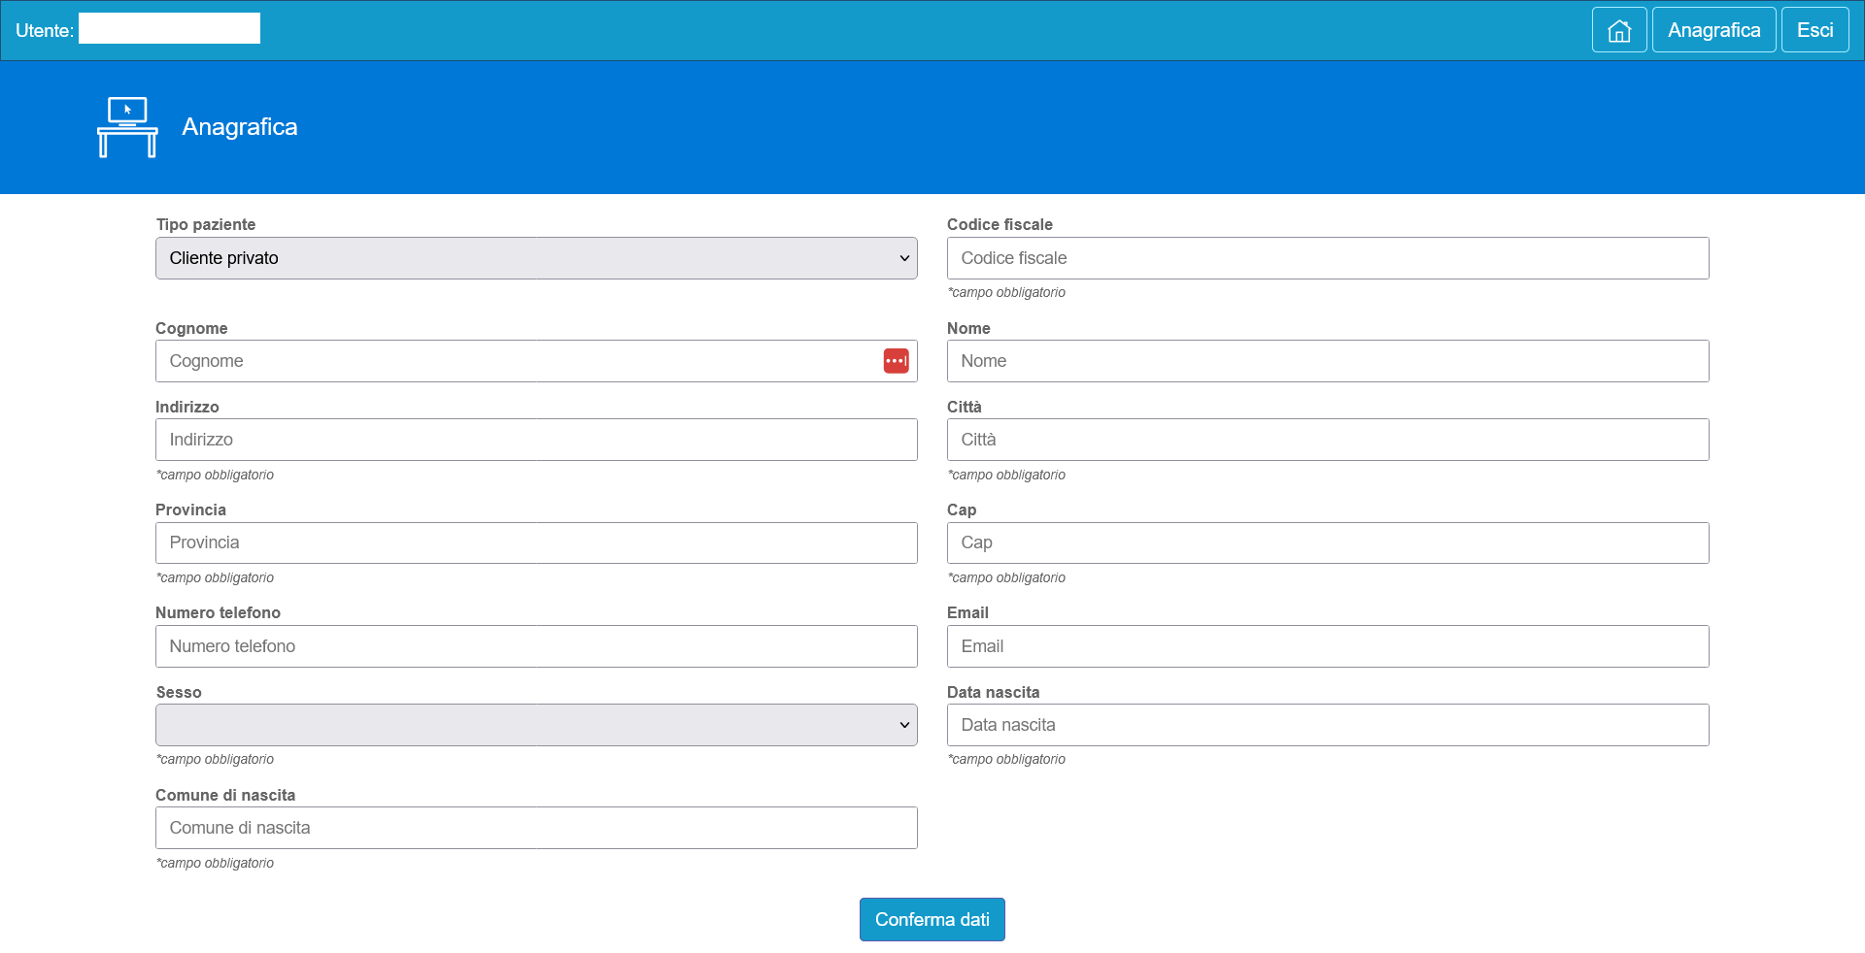Focus the Codice fiscale field
The height and width of the screenshot is (953, 1865).
(x=1327, y=258)
